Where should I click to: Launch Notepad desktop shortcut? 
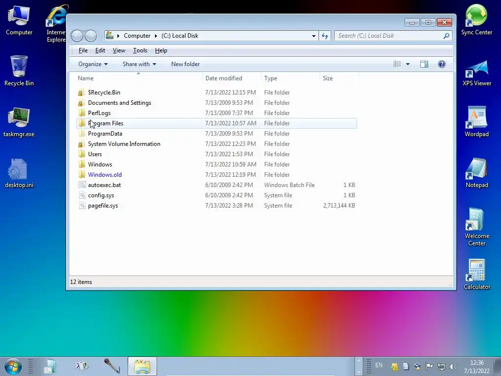(477, 173)
